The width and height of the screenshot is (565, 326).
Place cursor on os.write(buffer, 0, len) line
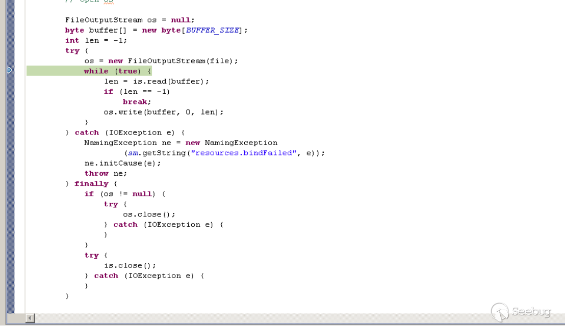(x=164, y=112)
